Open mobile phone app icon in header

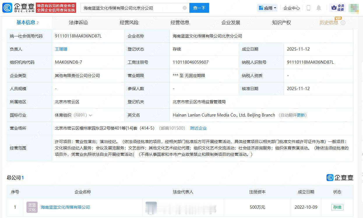tap(308, 8)
